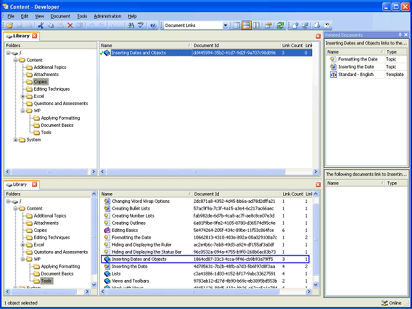412x309 pixels.
Task: Collapse WP folder in upper Library tree
Action: (23, 111)
